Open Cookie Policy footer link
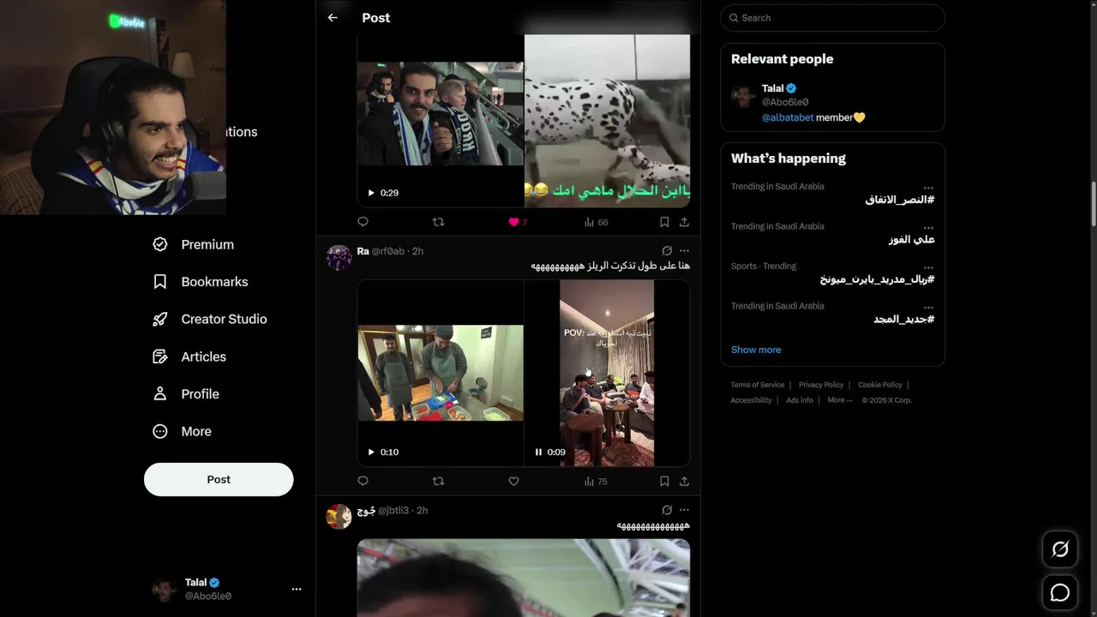1097x617 pixels. (880, 385)
